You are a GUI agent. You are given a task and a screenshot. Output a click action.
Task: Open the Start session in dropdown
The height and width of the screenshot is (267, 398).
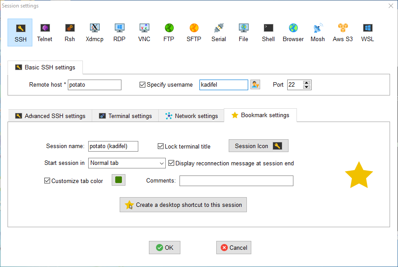click(x=127, y=163)
